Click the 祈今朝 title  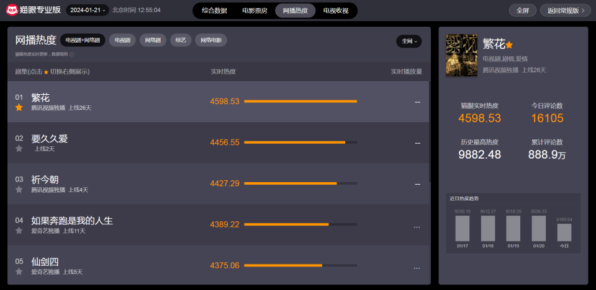tap(45, 180)
